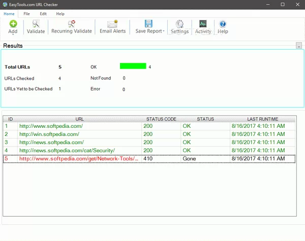Click URLs Yet to be Checked label

click(x=28, y=89)
